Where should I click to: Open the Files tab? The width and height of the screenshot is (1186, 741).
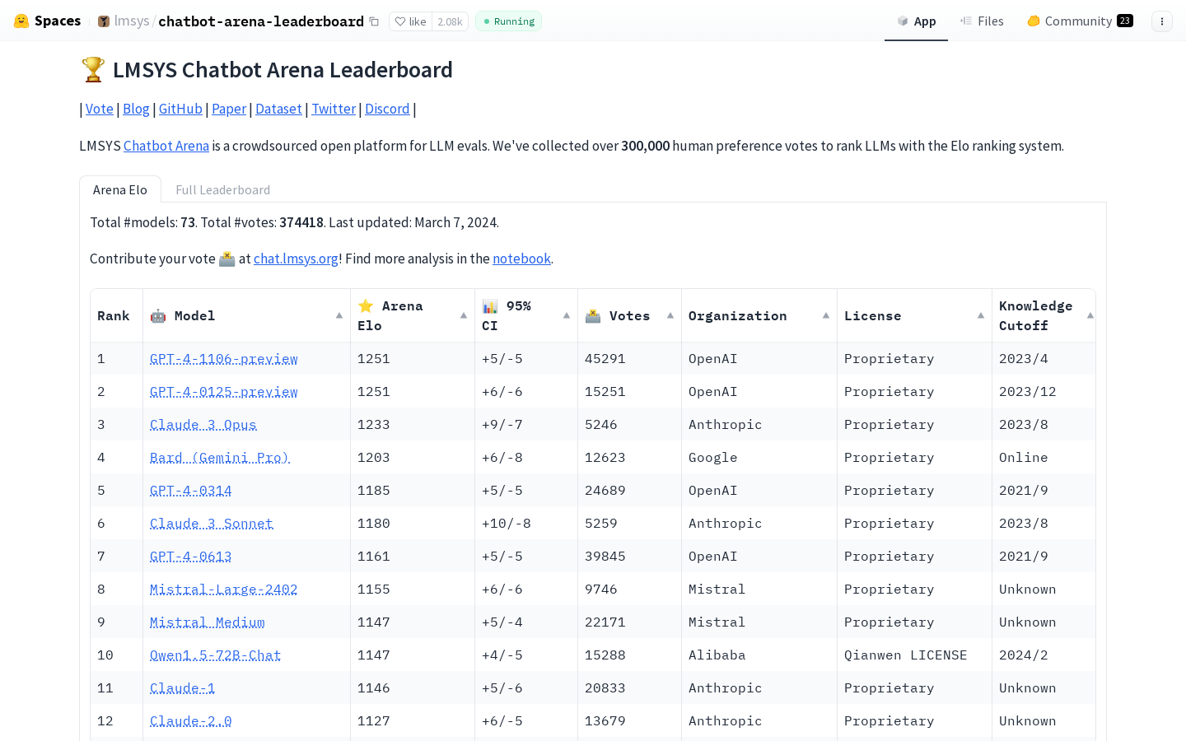pyautogui.click(x=982, y=21)
